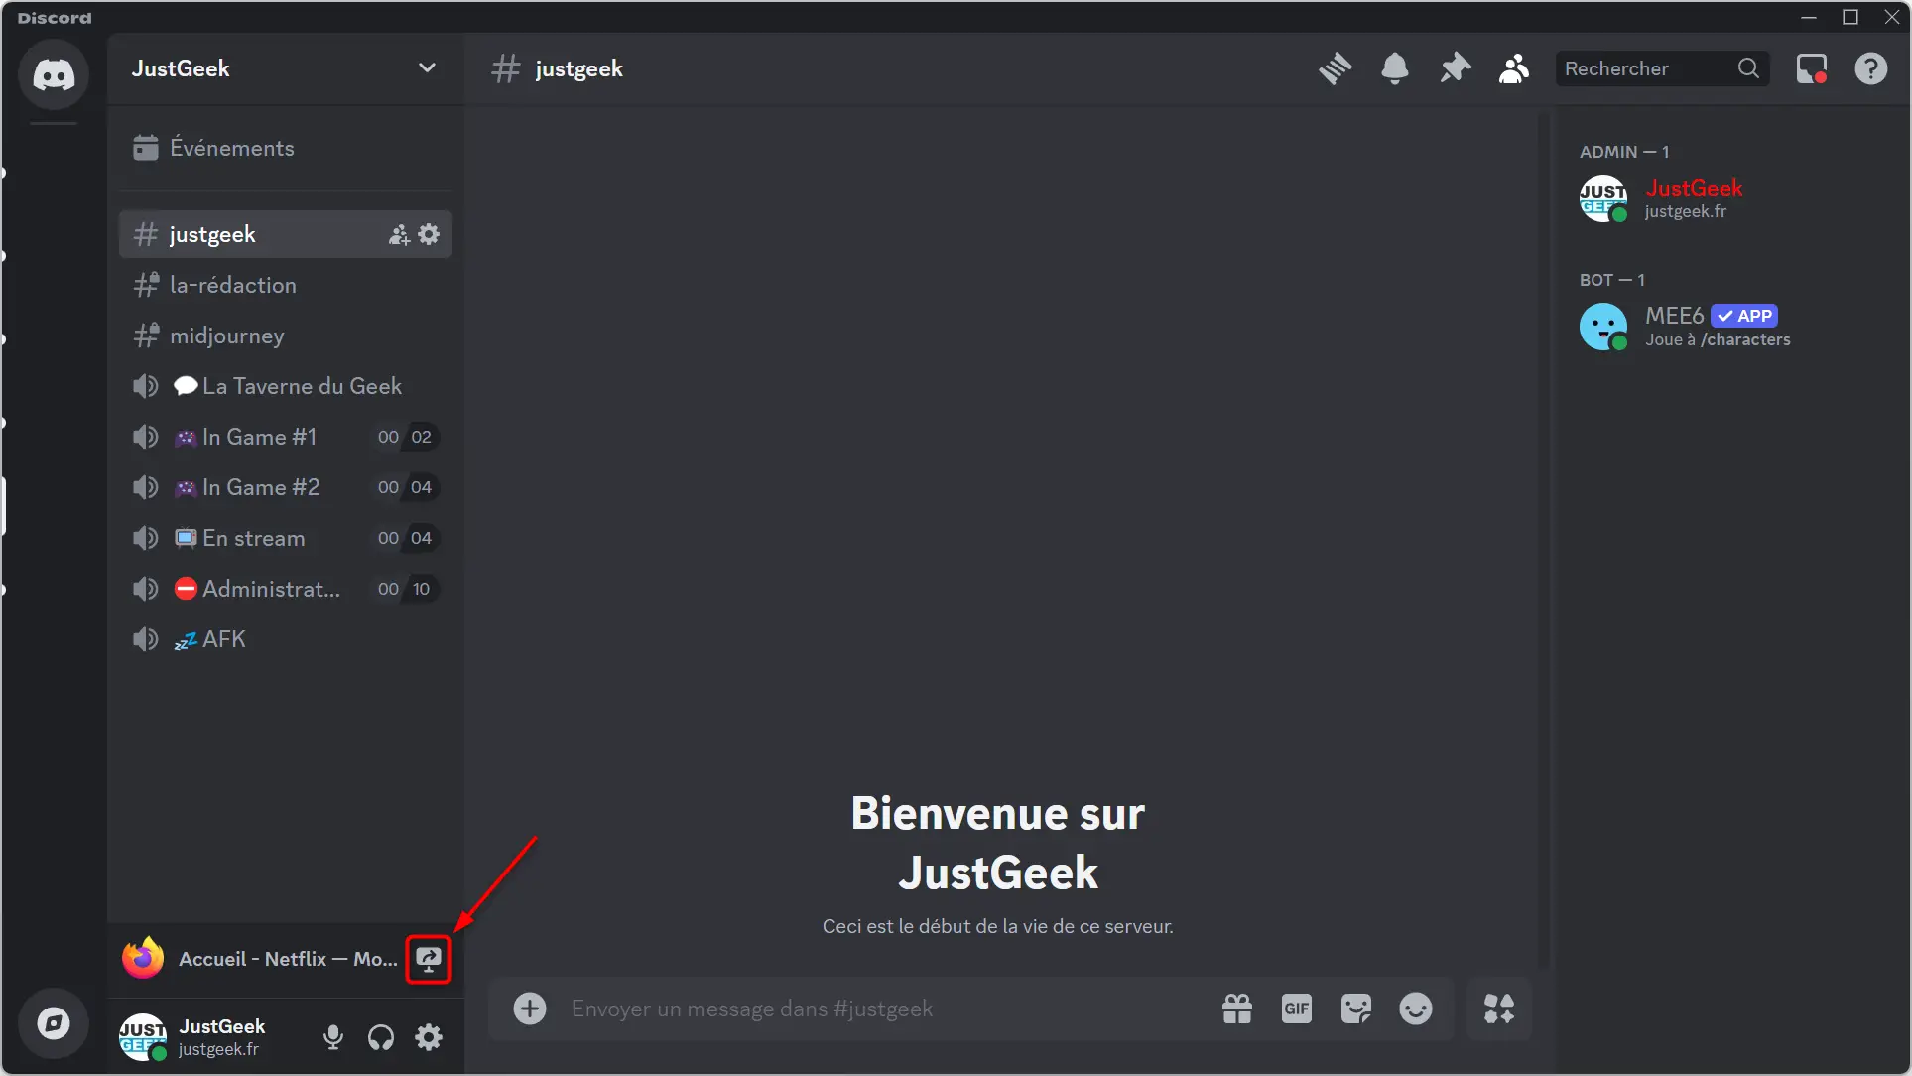Viewport: 1912px width, 1076px height.
Task: Open the inbox icon
Action: [1812, 68]
